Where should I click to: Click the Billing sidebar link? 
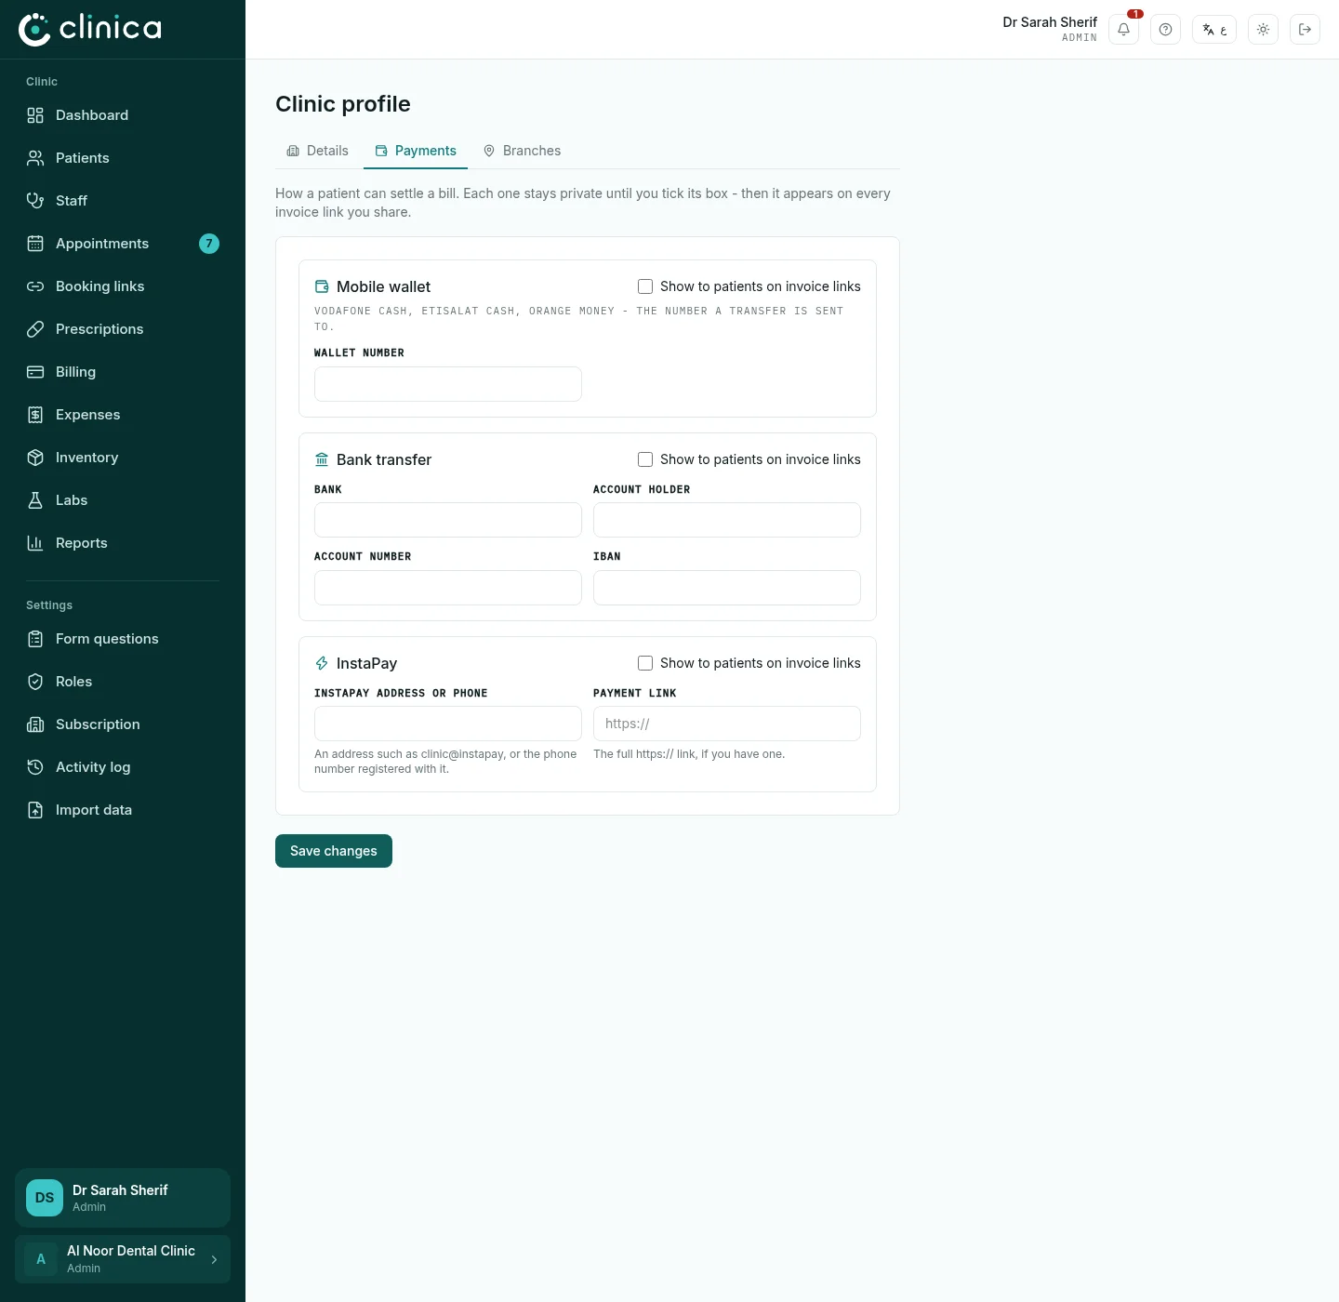point(123,372)
